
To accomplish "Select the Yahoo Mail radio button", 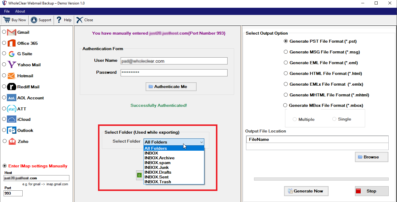I will point(4,64).
